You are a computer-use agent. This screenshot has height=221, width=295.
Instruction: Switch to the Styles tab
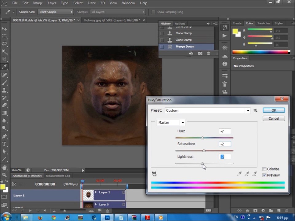pos(279,23)
